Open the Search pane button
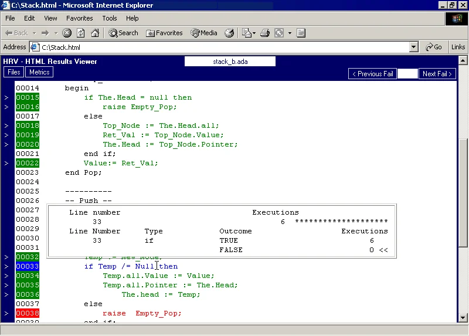Viewport: 469px width, 336px height. [123, 33]
